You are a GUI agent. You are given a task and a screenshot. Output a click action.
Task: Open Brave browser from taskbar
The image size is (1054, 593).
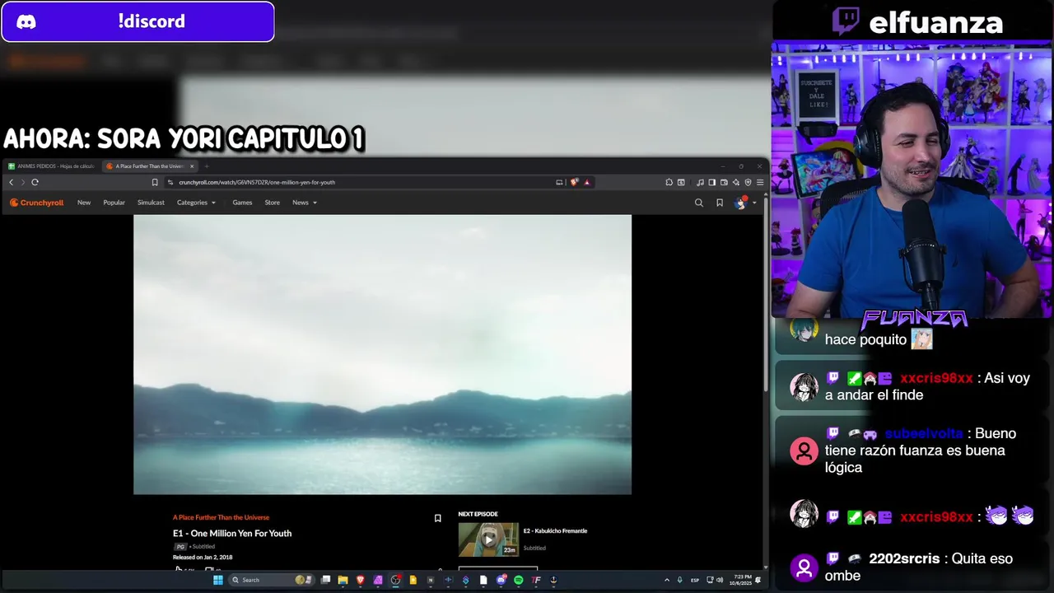tap(361, 580)
